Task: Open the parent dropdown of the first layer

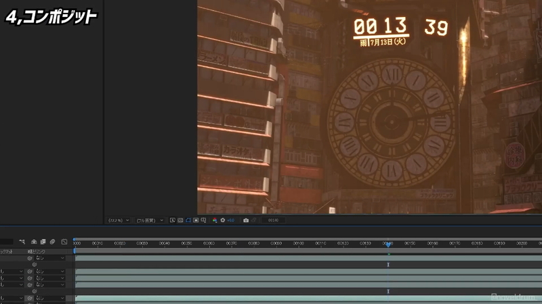Action: coord(50,258)
